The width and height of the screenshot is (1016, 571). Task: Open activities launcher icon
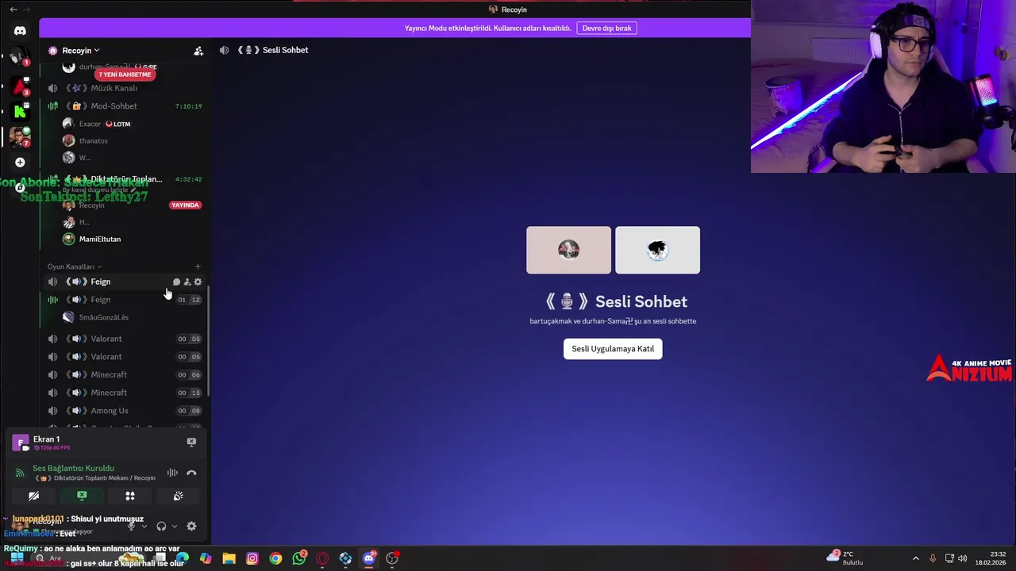130,496
